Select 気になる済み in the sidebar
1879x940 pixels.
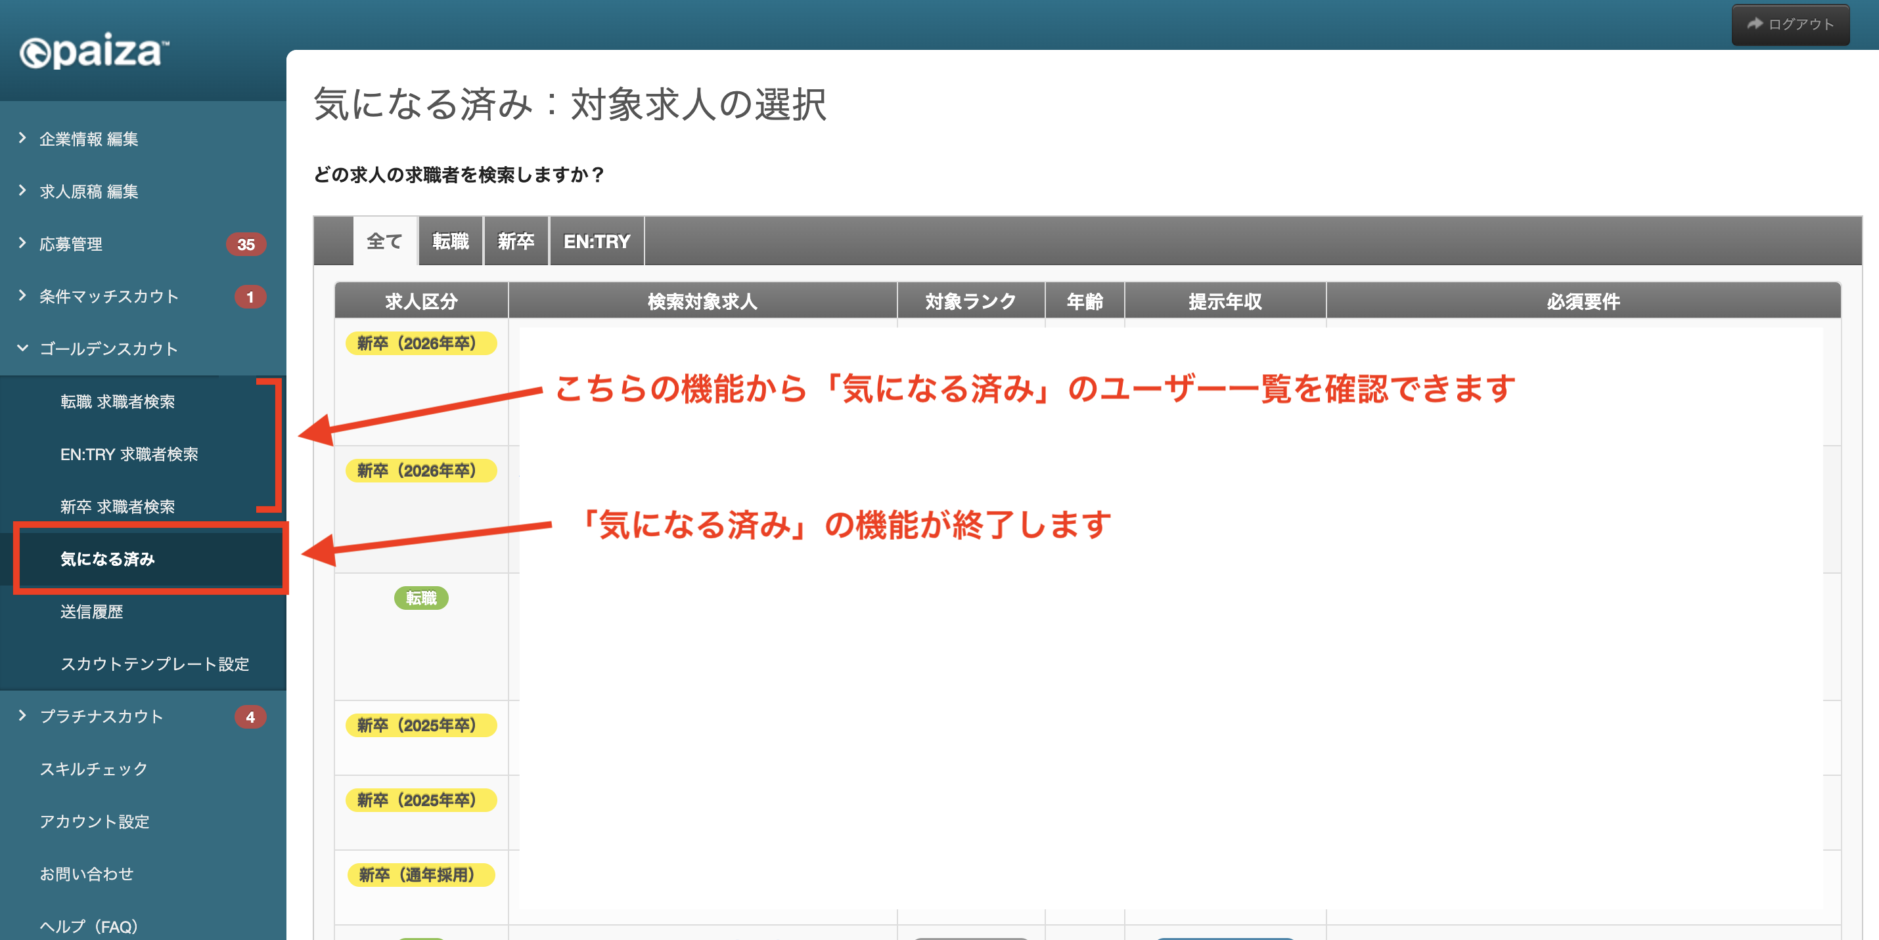point(108,559)
